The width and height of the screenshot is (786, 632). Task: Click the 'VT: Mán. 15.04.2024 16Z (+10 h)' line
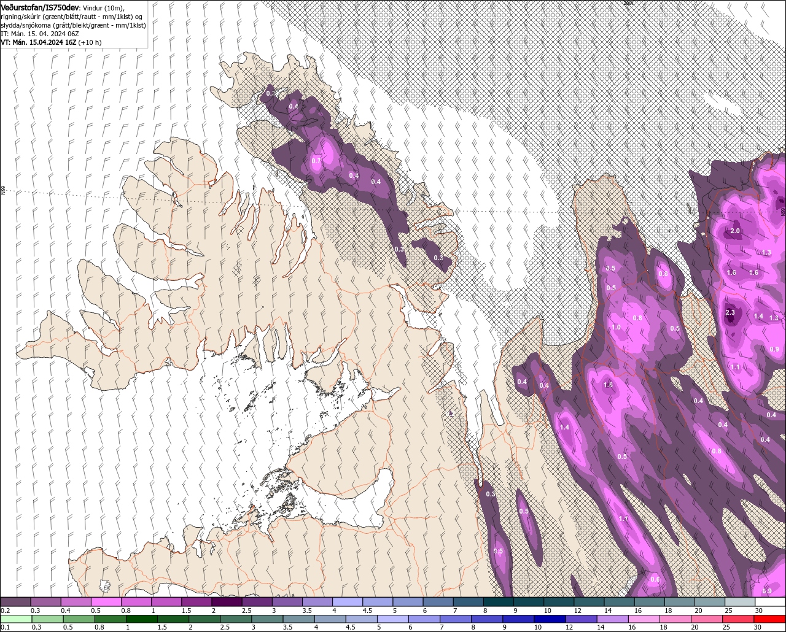pyautogui.click(x=51, y=42)
